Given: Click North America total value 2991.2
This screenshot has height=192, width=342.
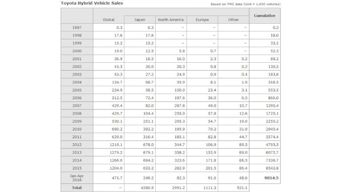Looking at the screenshot, I should point(178,188).
